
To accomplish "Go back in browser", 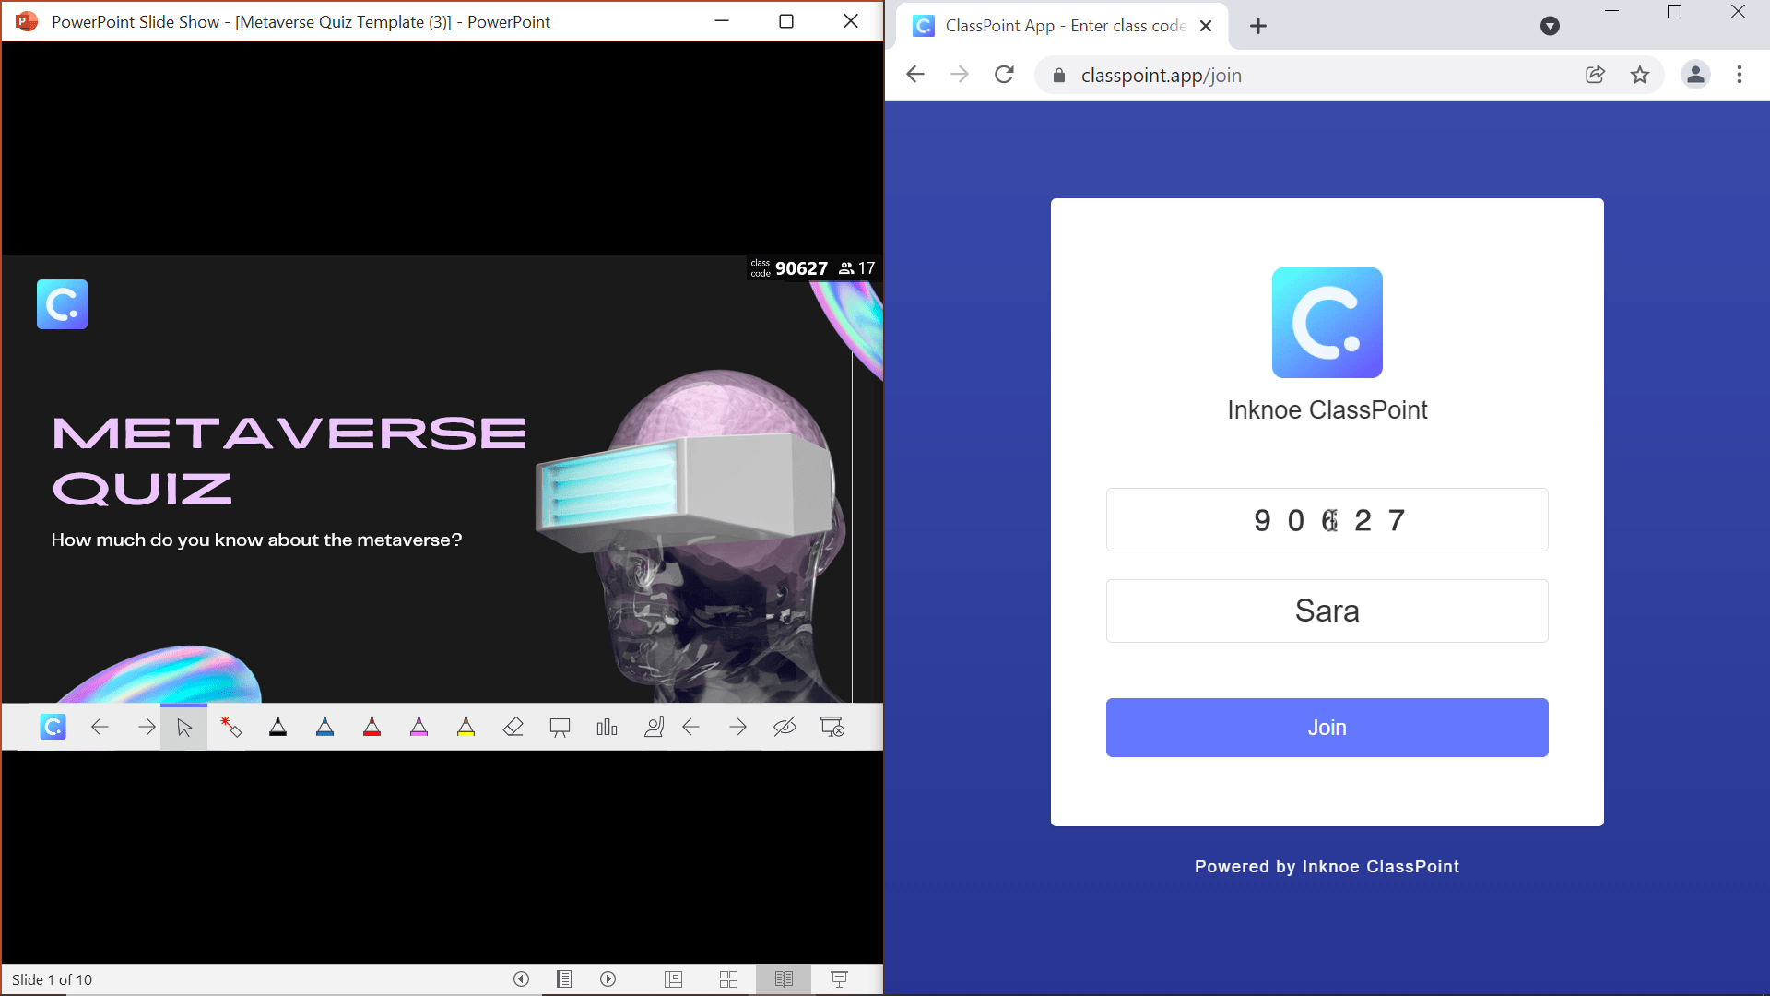I will point(915,75).
